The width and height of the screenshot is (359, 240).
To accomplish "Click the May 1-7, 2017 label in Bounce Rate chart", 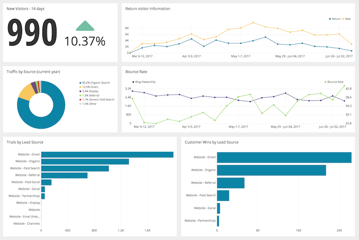I will coord(238,127).
